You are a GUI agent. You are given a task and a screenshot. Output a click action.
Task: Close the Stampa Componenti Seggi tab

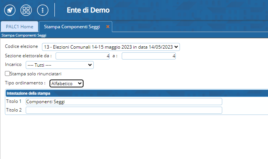pyautogui.click(x=108, y=27)
